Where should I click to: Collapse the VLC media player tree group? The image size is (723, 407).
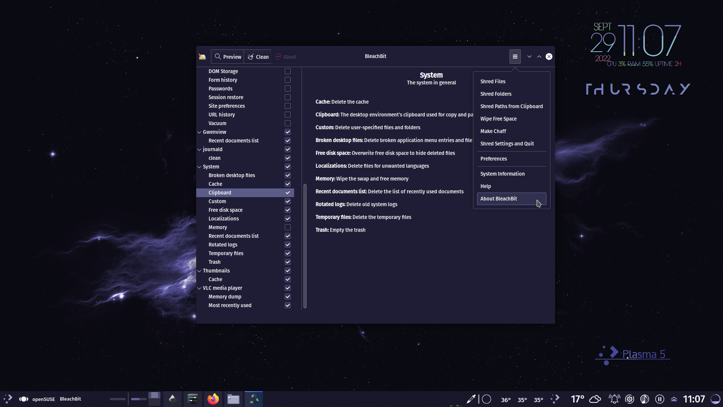(199, 288)
